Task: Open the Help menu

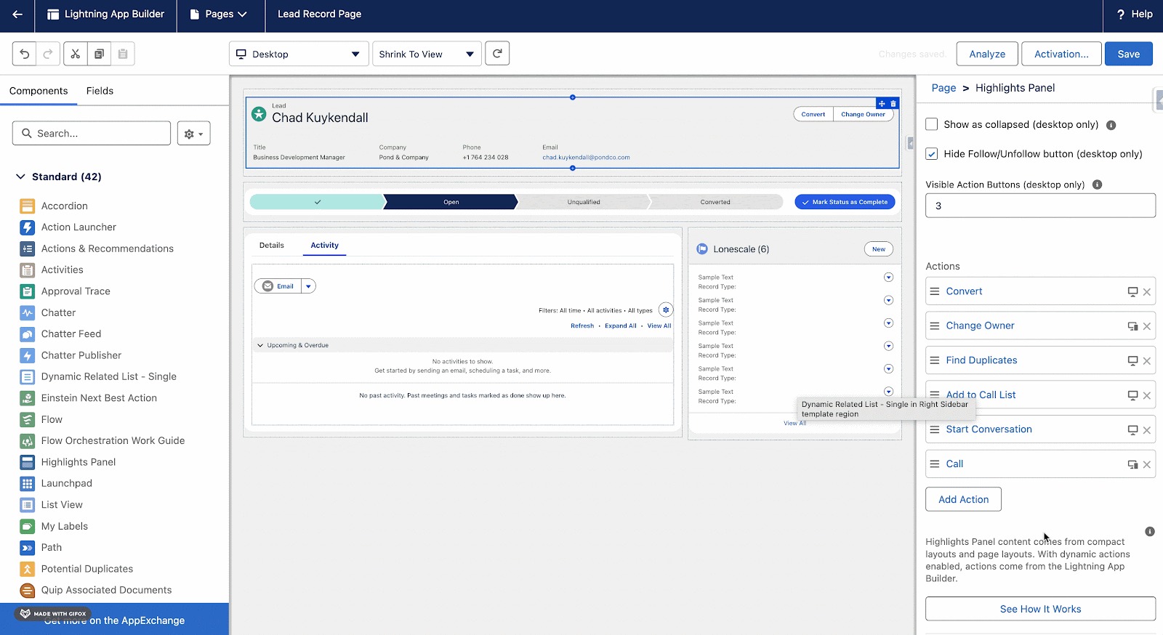Action: pos(1134,15)
